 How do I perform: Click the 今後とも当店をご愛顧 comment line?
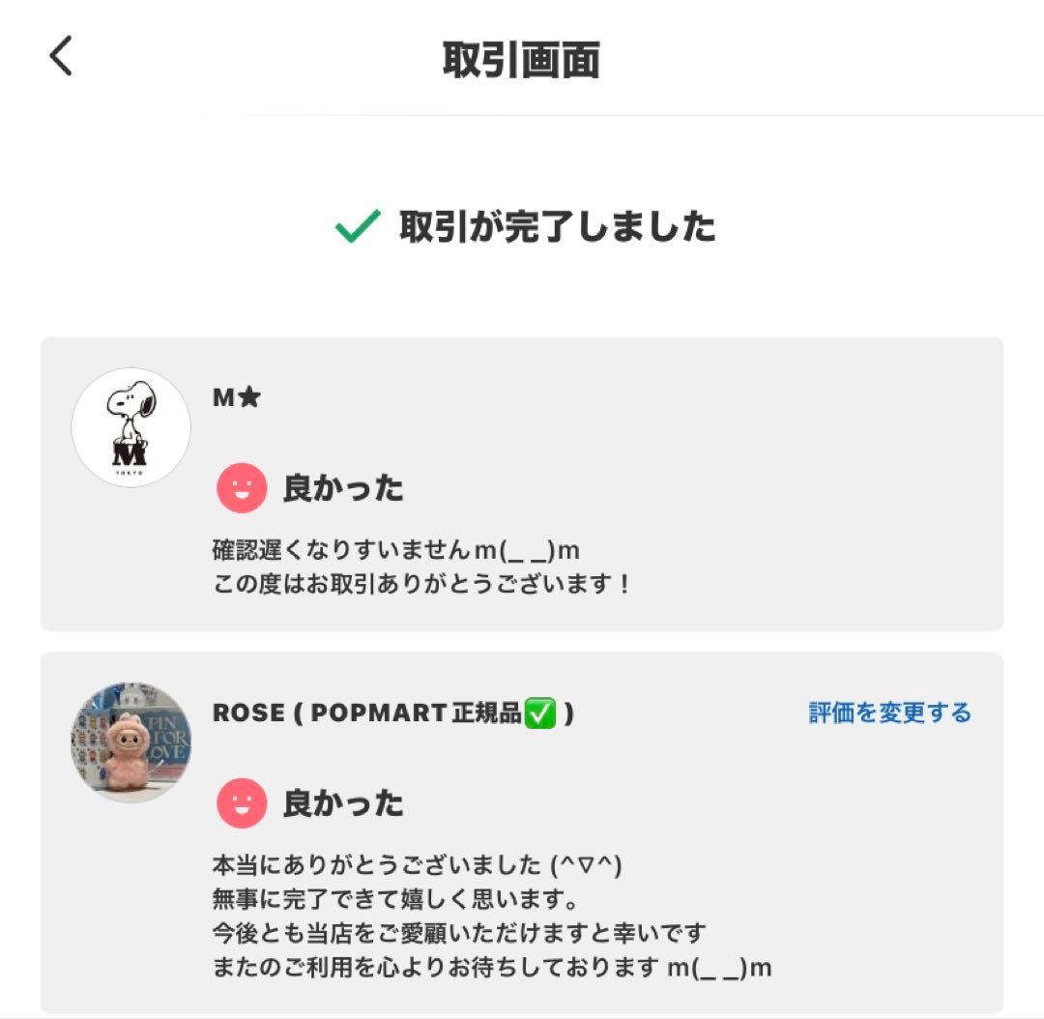(x=459, y=934)
